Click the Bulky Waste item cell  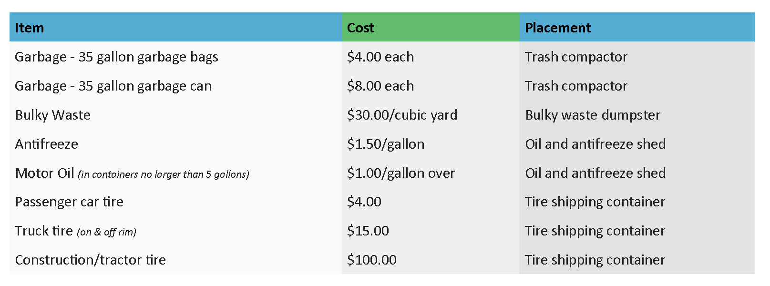pos(53,115)
